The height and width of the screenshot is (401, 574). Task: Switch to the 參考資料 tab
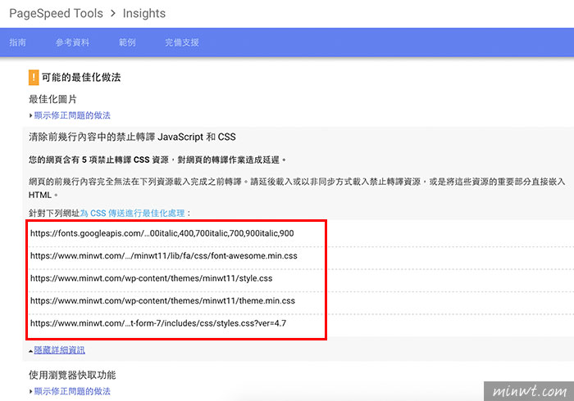click(x=72, y=43)
